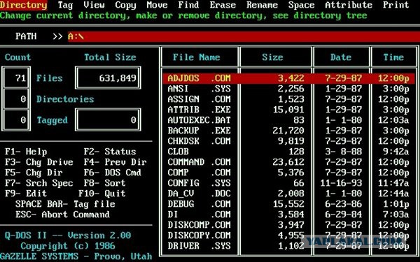Click the File Name column header
420x262 pixels.
[196, 57]
